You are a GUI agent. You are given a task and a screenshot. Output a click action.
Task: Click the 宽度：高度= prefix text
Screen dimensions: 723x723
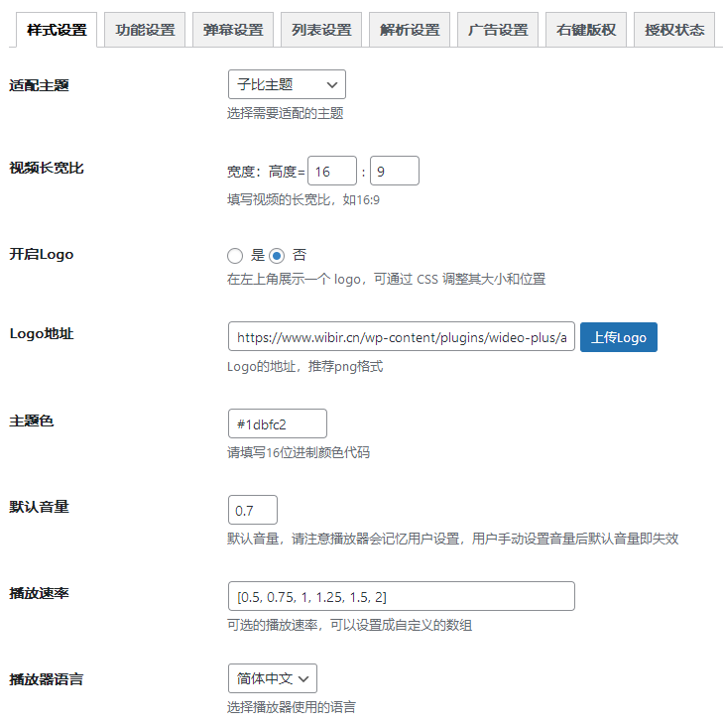(266, 172)
